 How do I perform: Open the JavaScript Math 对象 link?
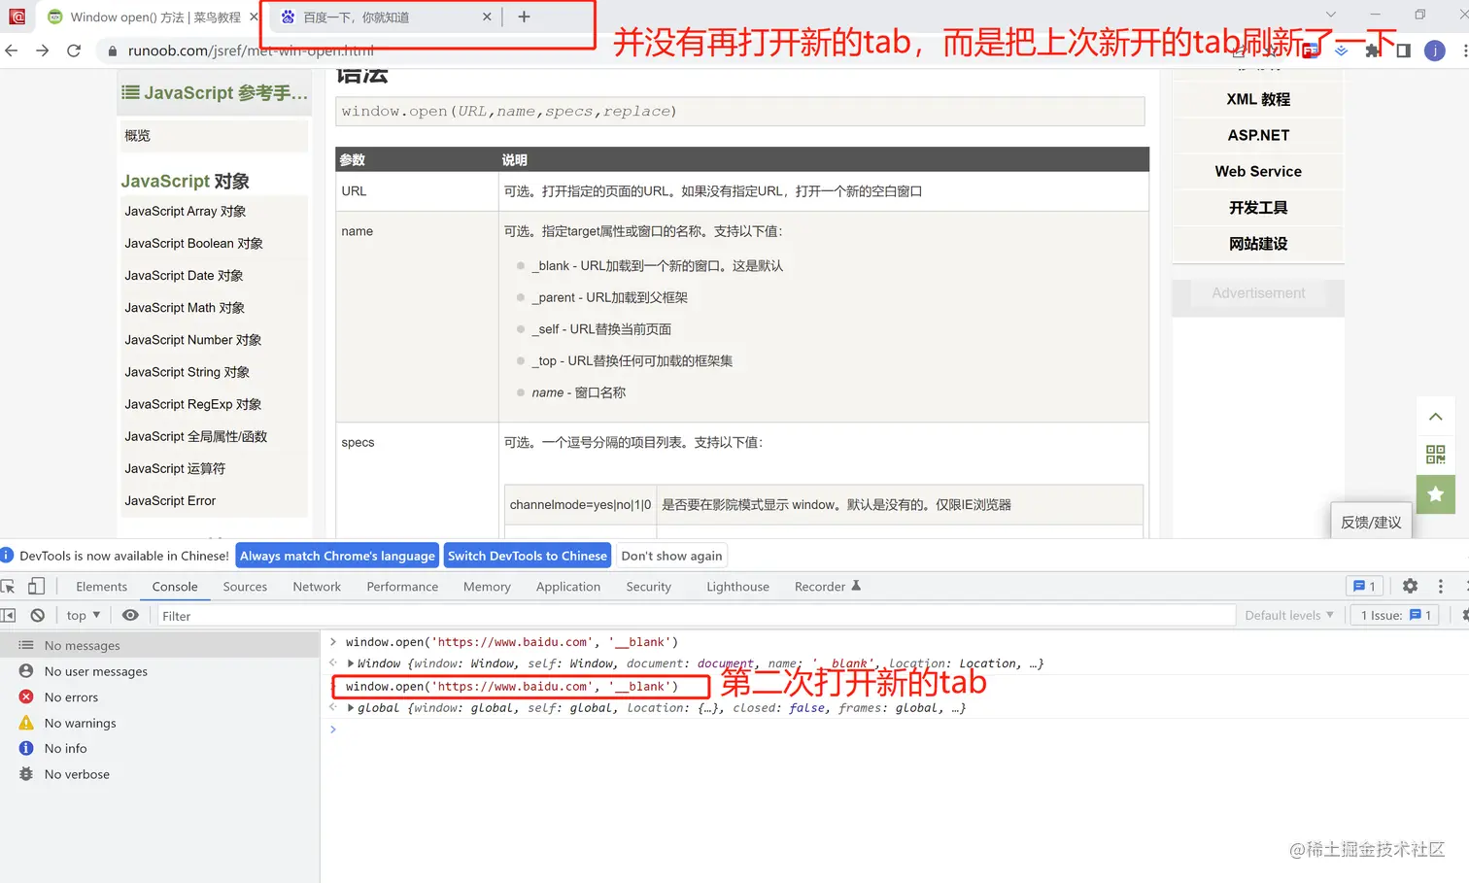click(x=185, y=308)
